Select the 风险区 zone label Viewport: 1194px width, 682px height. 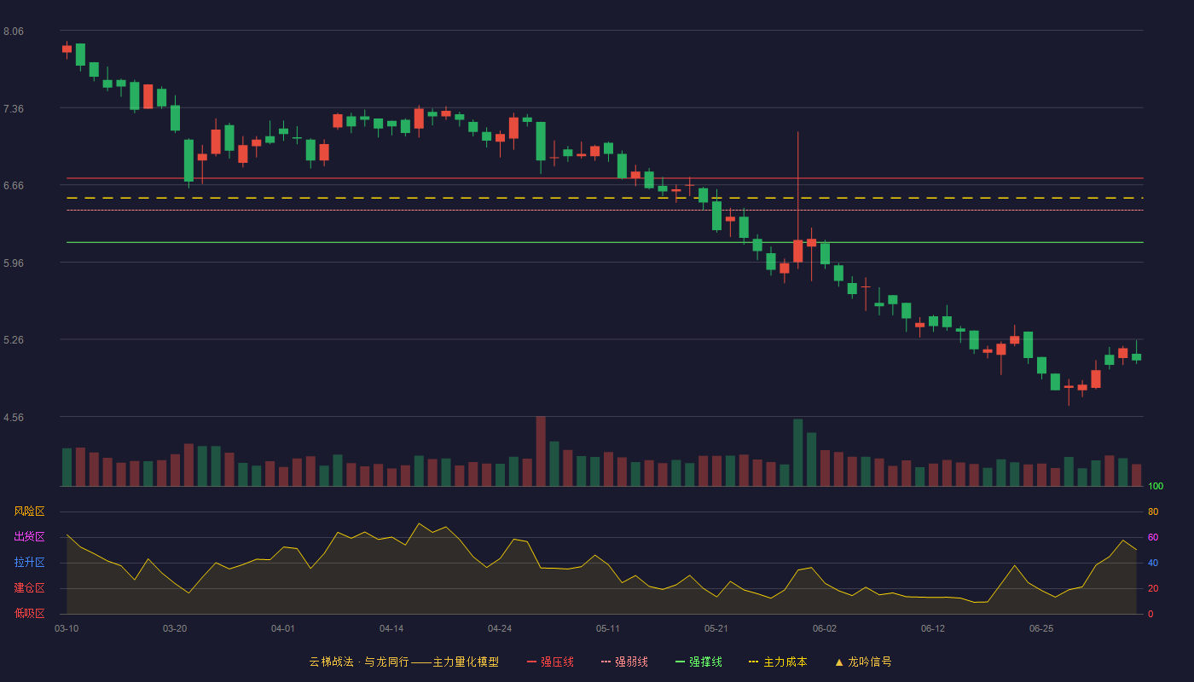click(29, 511)
